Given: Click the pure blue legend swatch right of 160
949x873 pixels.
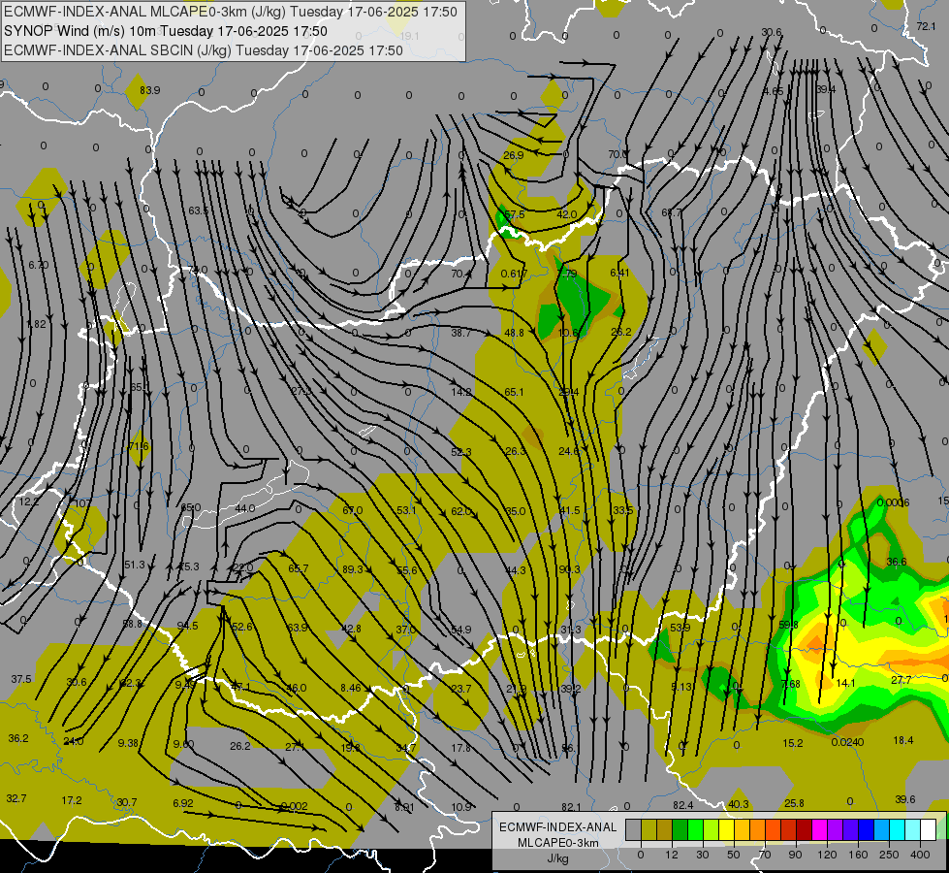Looking at the screenshot, I should [x=867, y=829].
